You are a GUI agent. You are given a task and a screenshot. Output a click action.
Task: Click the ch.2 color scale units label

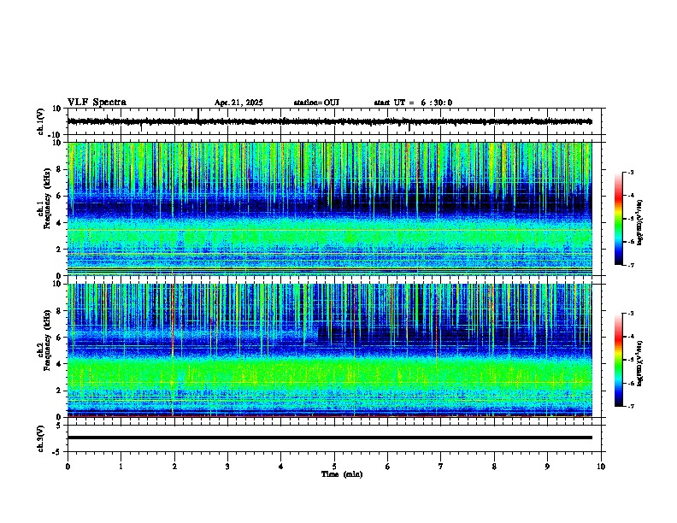point(640,363)
